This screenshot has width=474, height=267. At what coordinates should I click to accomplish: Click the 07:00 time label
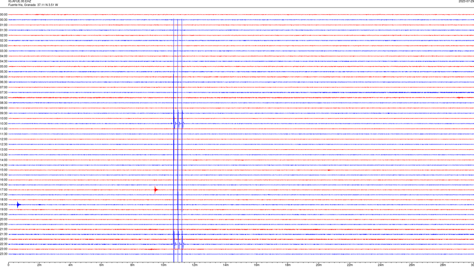pos(3,87)
